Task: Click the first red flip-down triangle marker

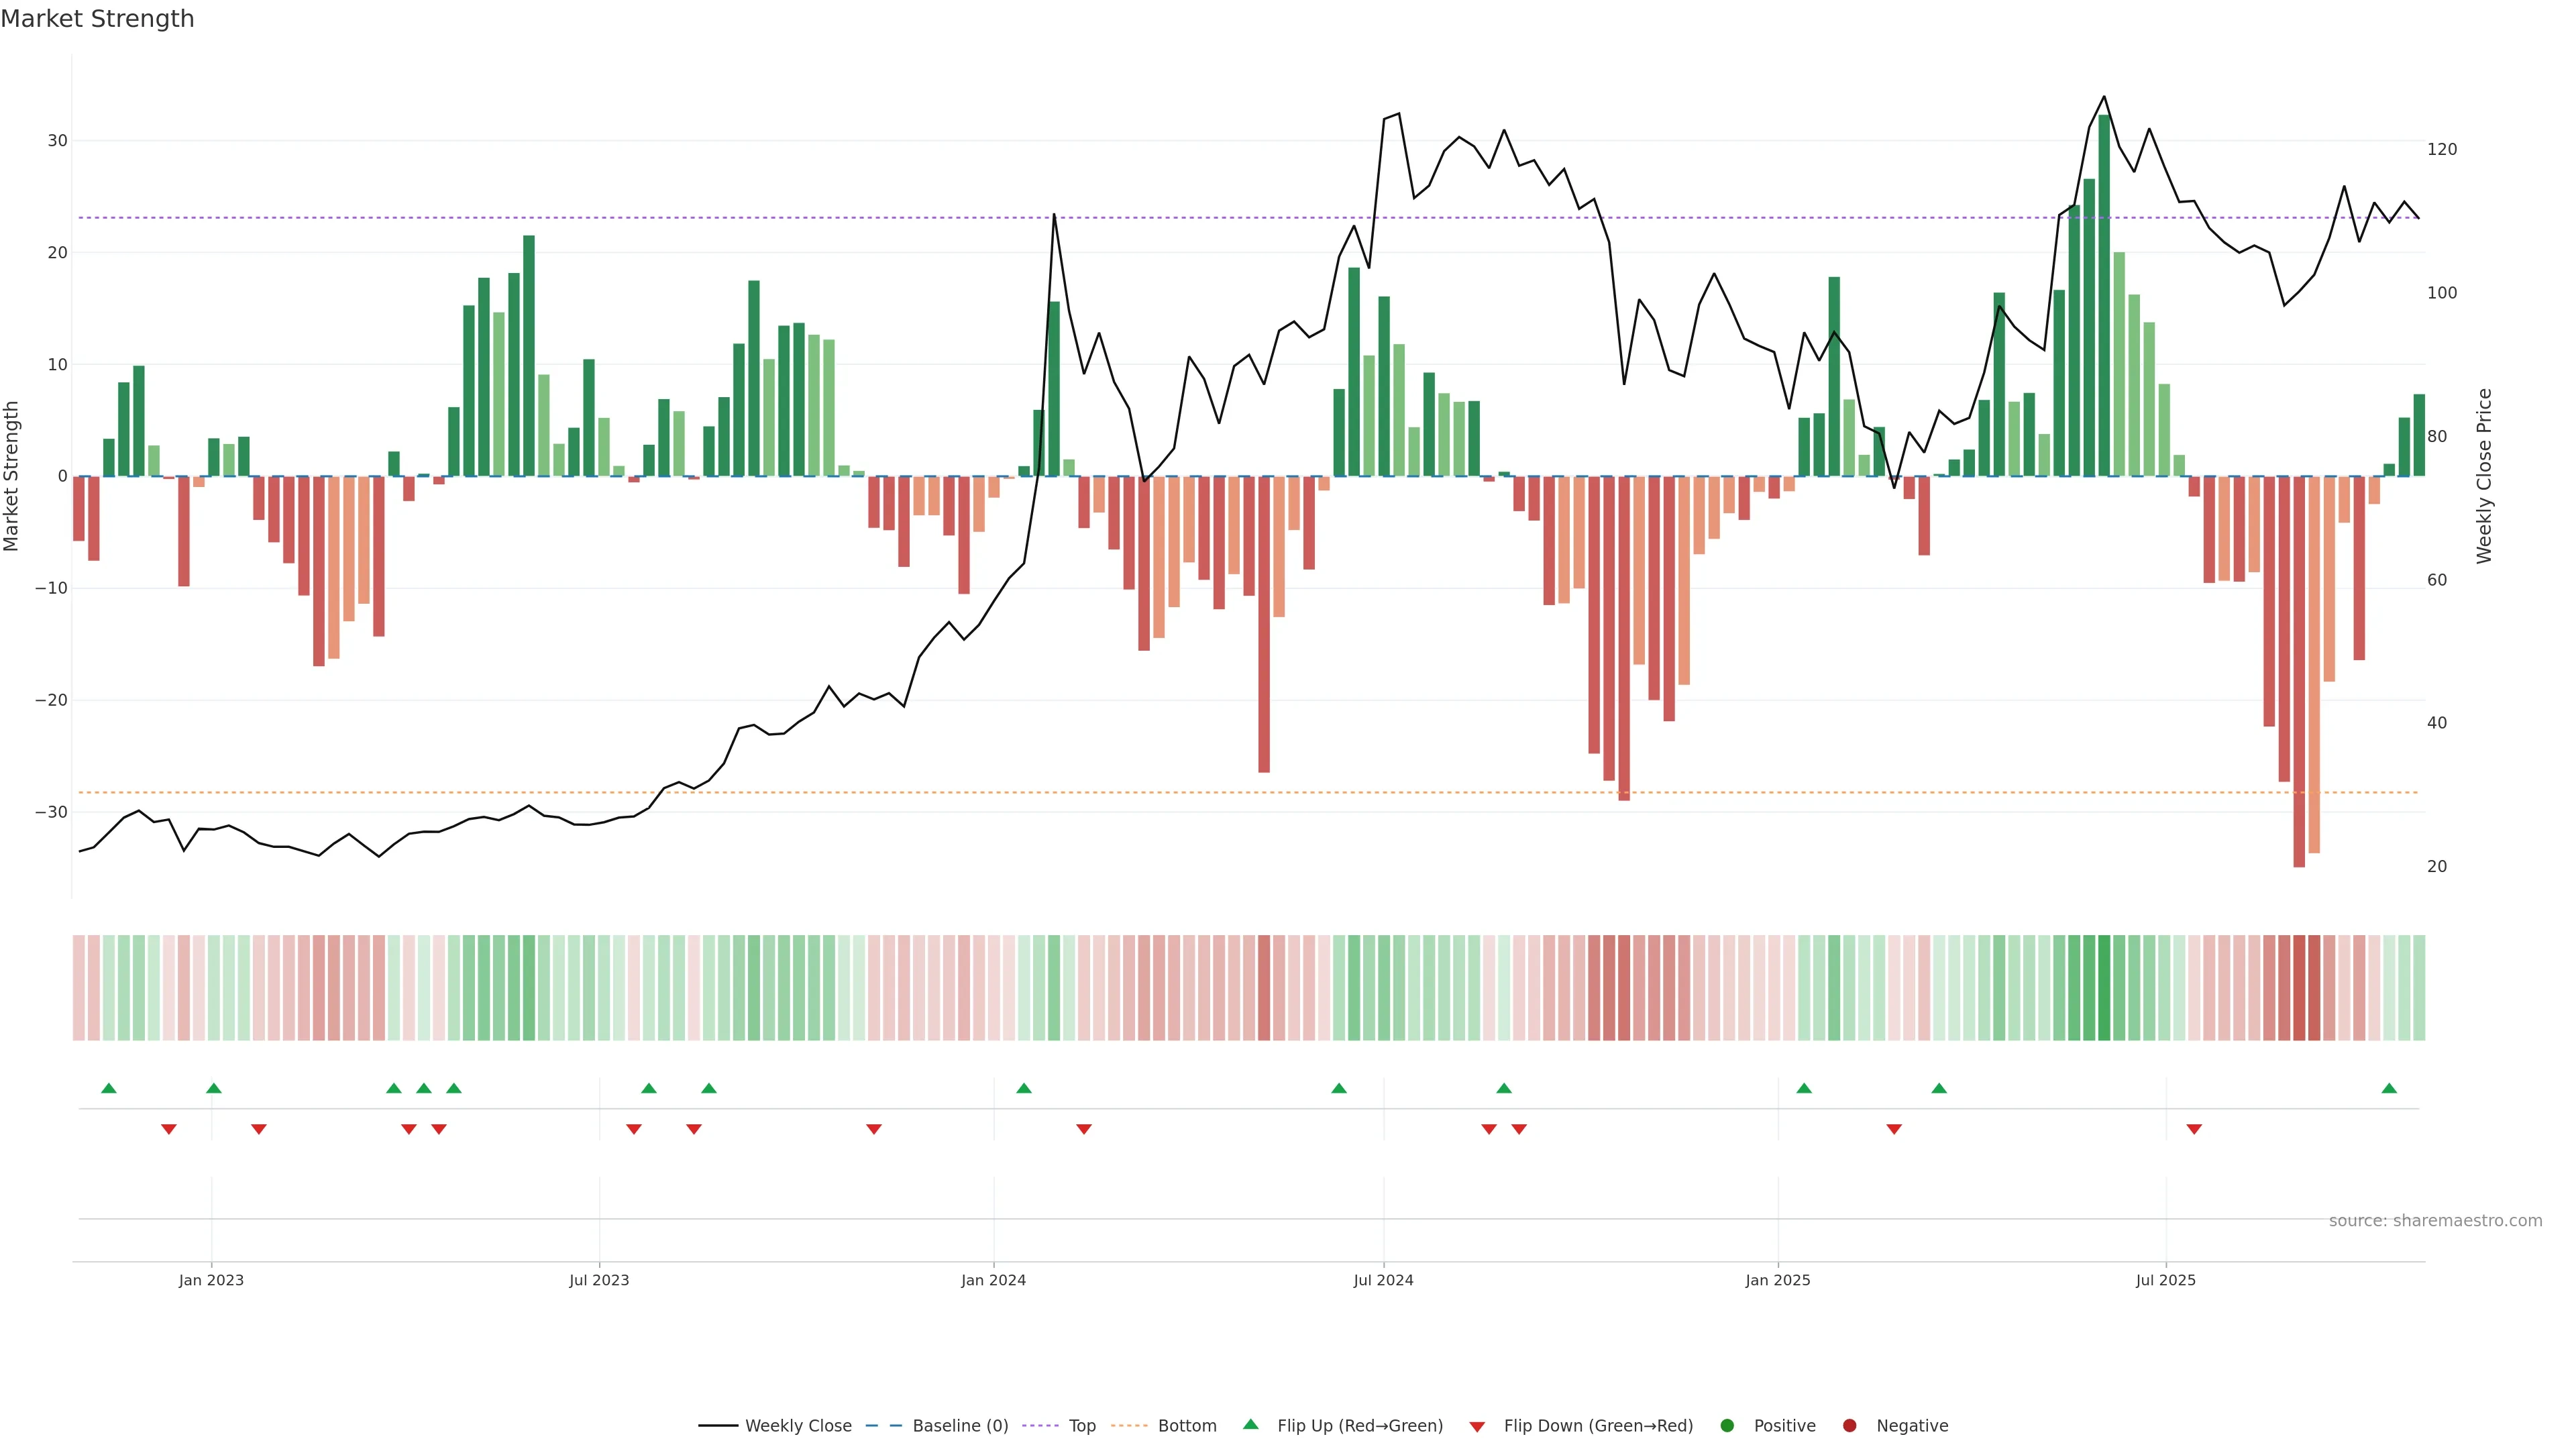Action: click(169, 1129)
